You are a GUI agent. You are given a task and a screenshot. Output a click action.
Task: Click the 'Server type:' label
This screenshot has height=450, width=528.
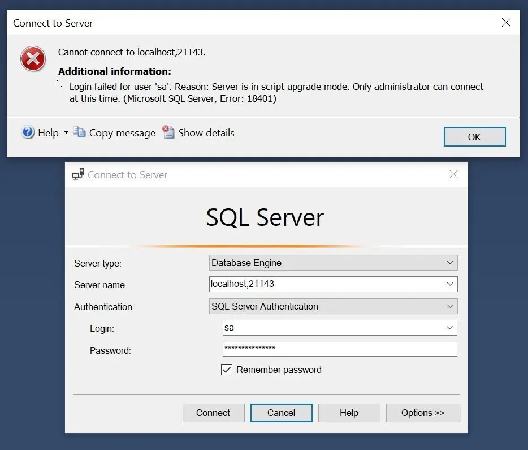(98, 263)
